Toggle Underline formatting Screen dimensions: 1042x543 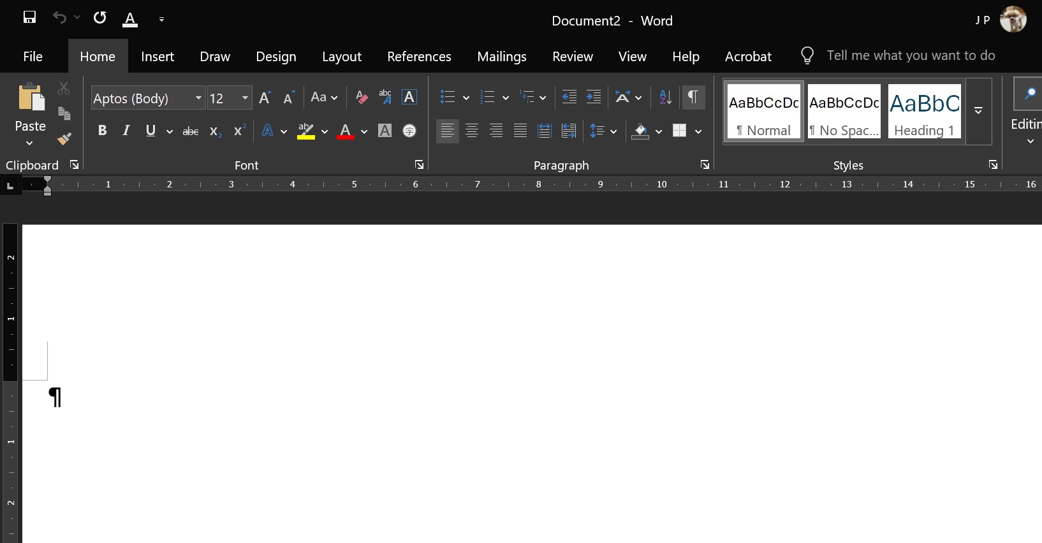coord(150,131)
